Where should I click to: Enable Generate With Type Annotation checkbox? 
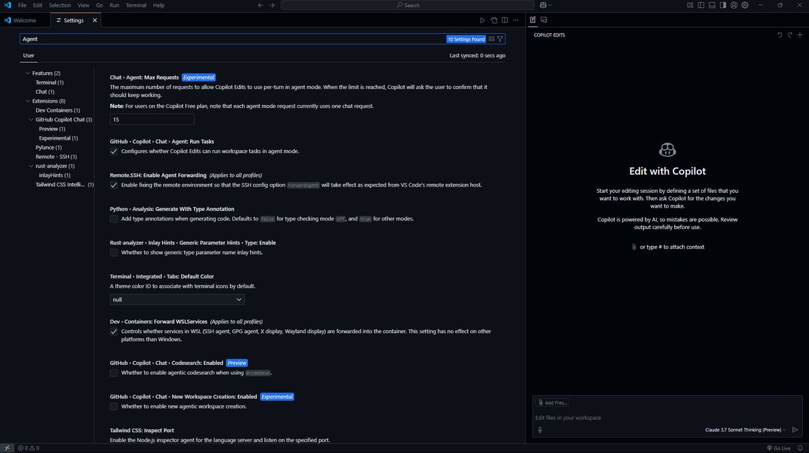click(114, 218)
